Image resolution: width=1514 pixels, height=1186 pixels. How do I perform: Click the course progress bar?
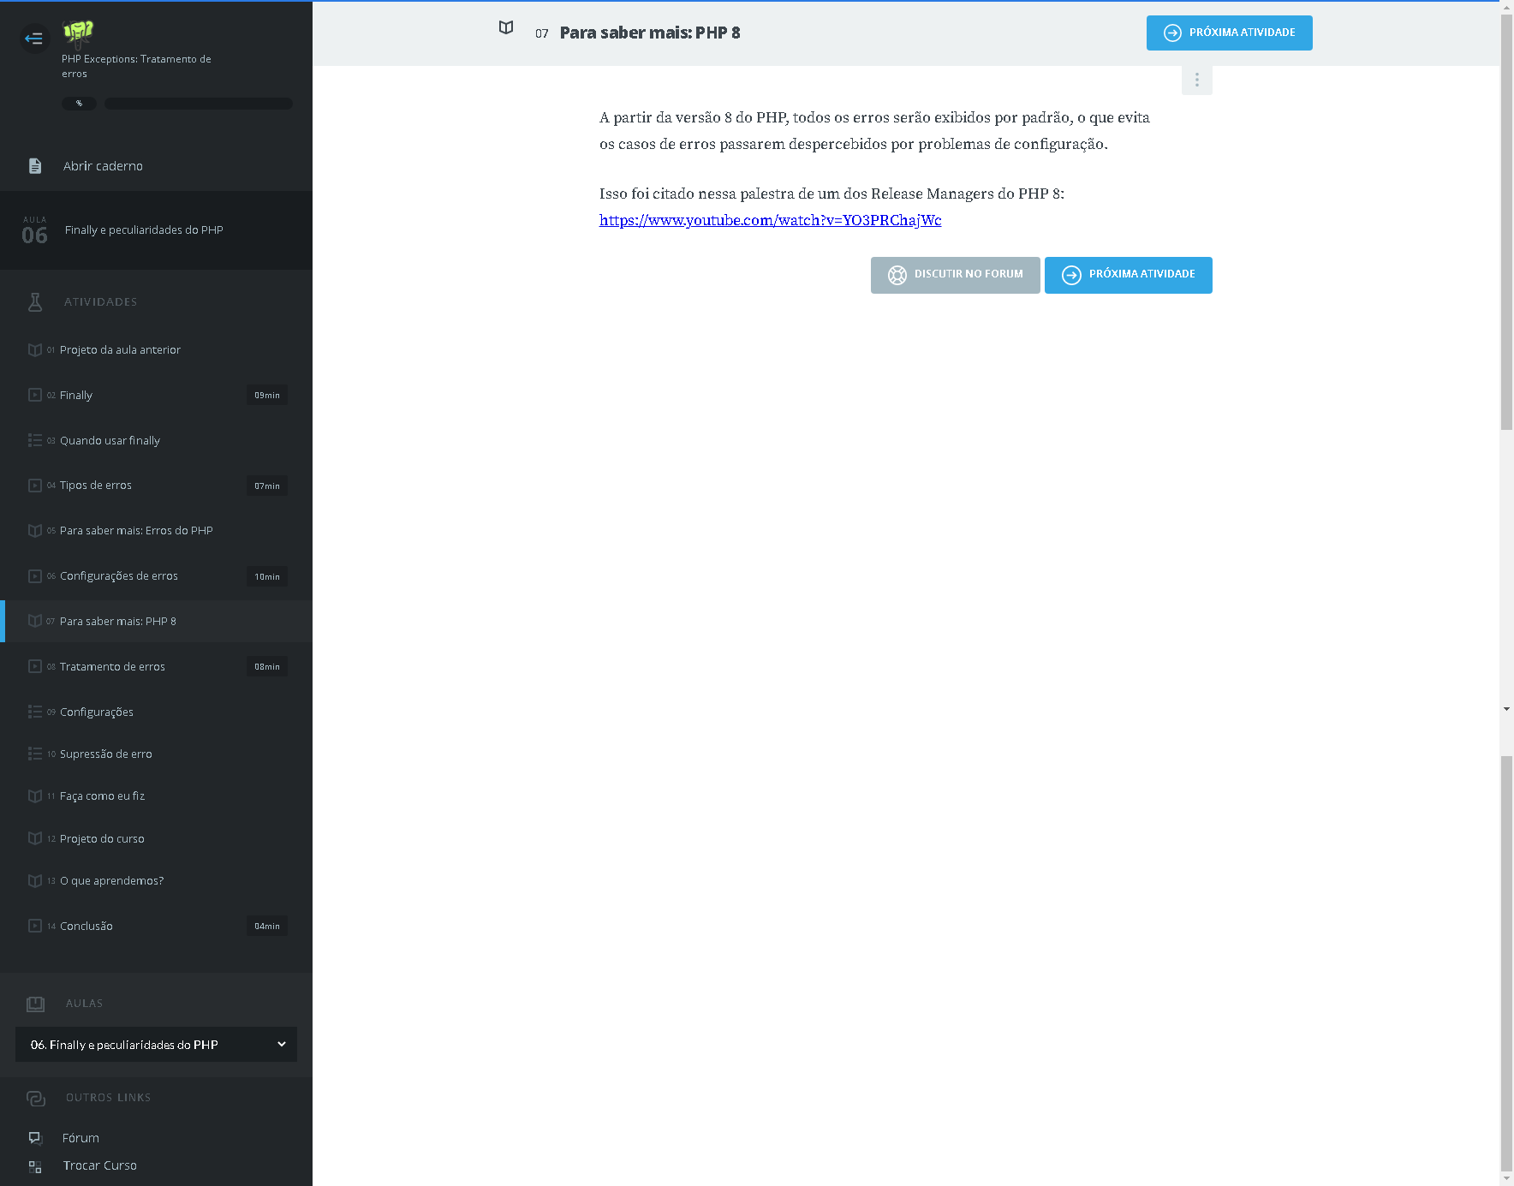199,104
